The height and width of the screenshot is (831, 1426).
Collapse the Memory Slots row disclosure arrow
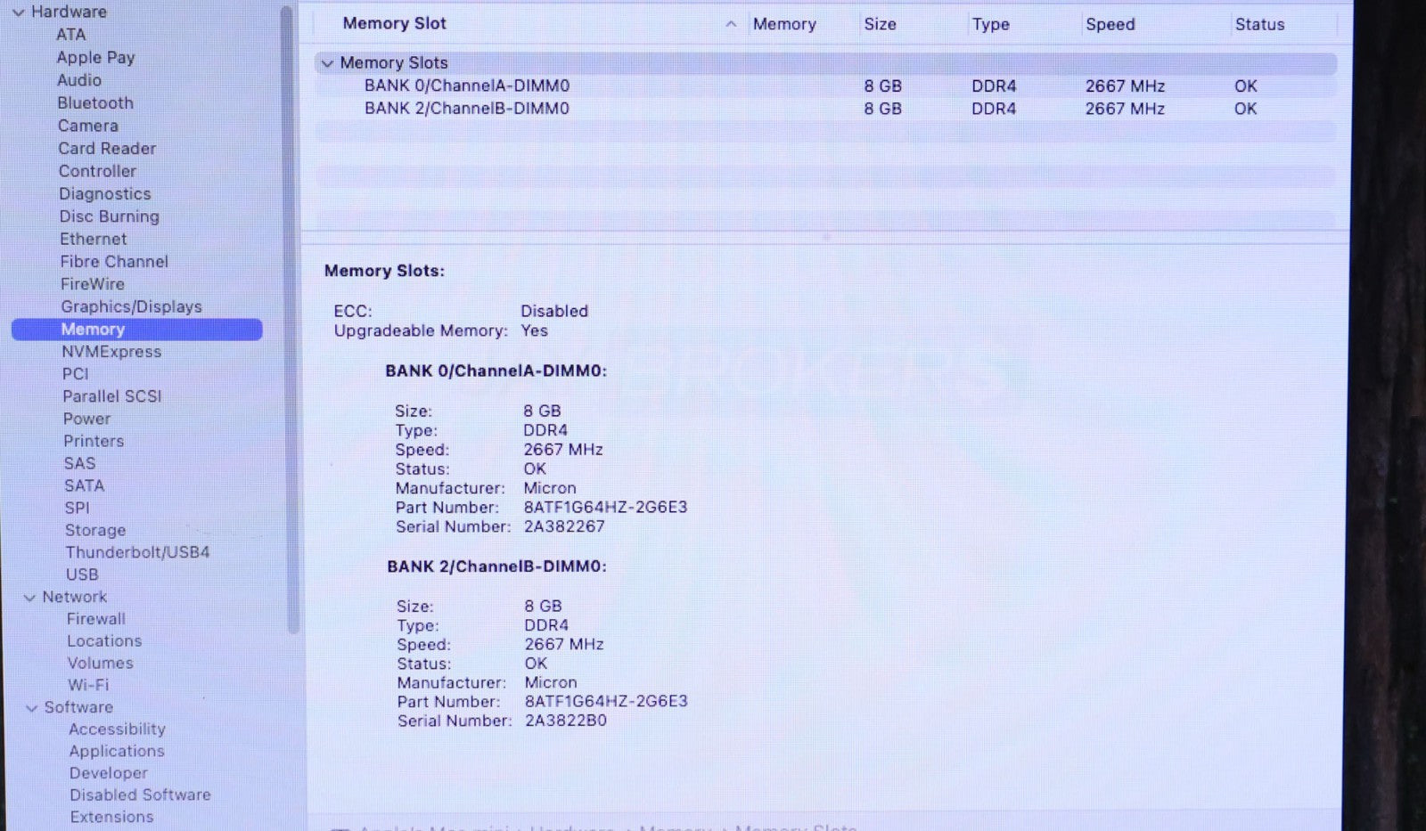pyautogui.click(x=327, y=63)
